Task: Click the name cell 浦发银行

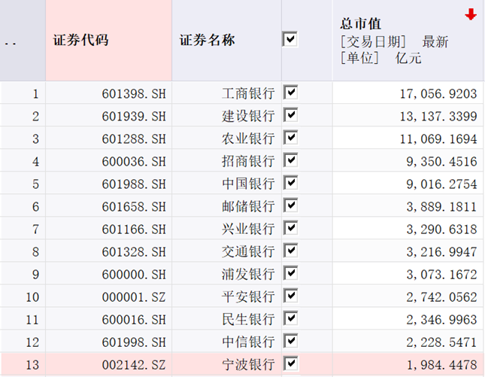Action: pos(226,274)
